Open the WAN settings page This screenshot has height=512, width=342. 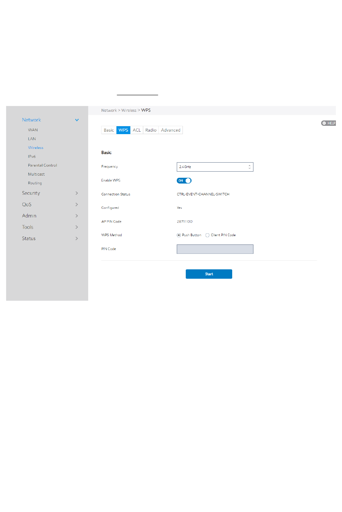33,130
